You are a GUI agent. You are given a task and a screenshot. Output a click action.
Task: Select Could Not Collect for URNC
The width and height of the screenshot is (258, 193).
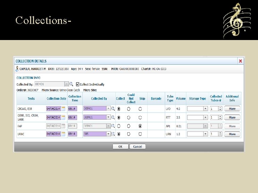[129, 134]
